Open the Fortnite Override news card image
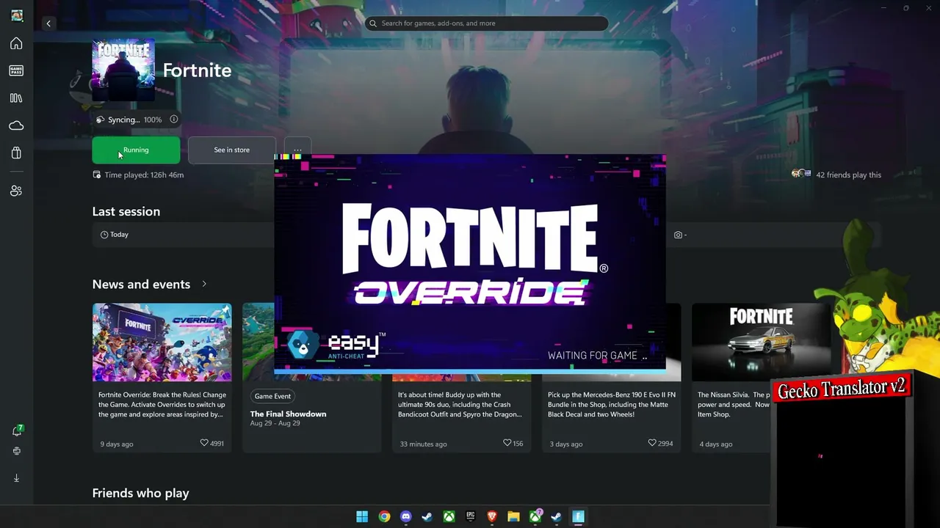Screen dimensions: 940x528 tap(162, 342)
